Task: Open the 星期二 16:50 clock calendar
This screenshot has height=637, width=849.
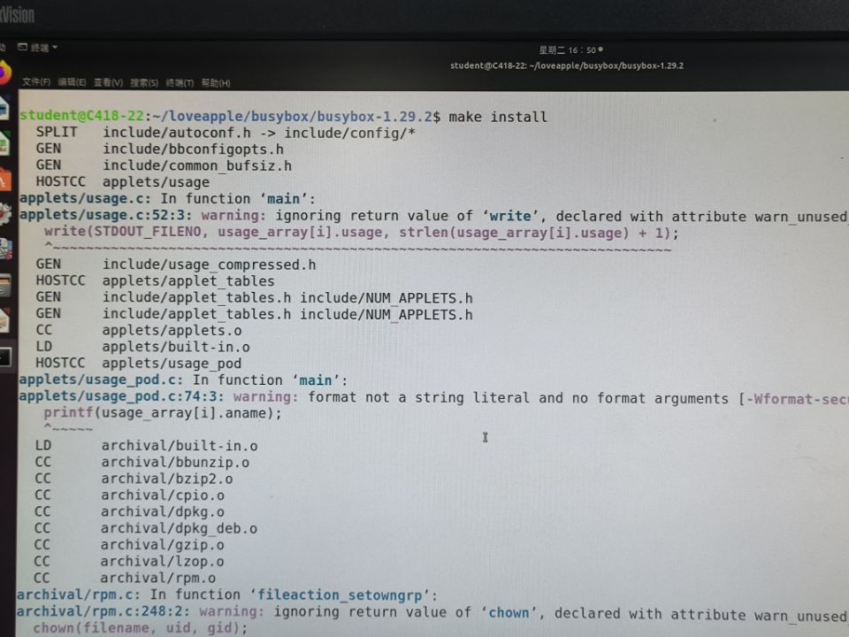Action: pyautogui.click(x=568, y=50)
